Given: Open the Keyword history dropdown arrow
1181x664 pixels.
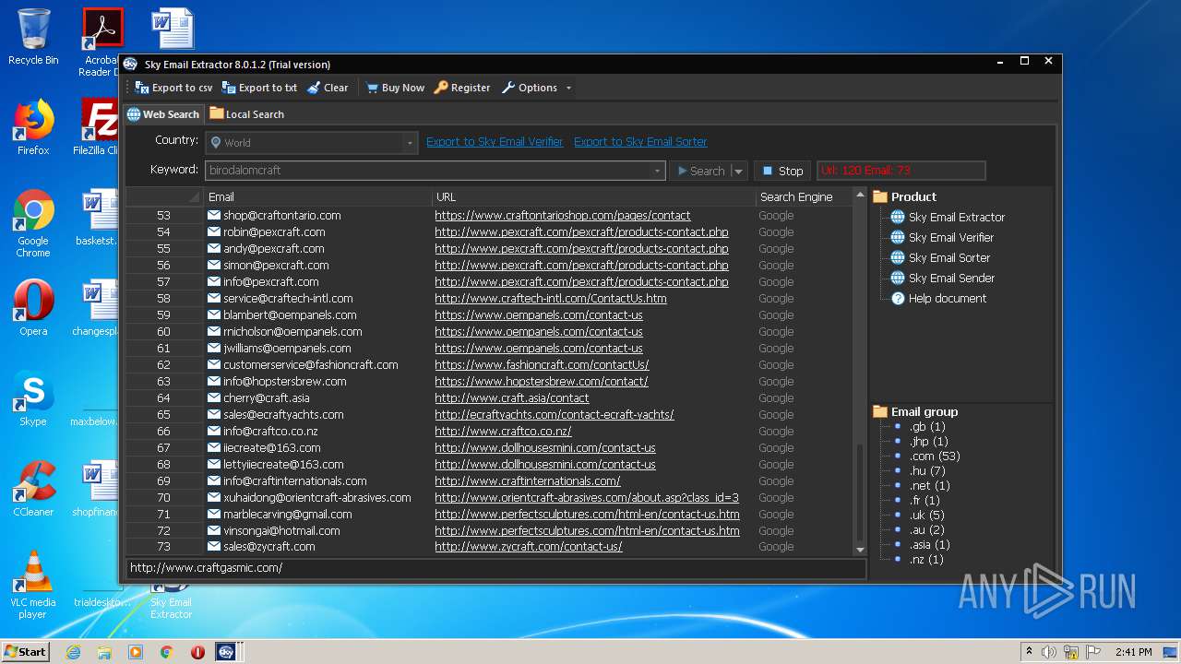Looking at the screenshot, I should point(657,171).
